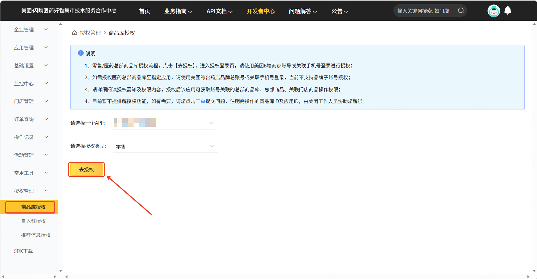This screenshot has height=279, width=537.
Task: Click the 商品库授权 breadcrumb text
Action: click(x=122, y=33)
